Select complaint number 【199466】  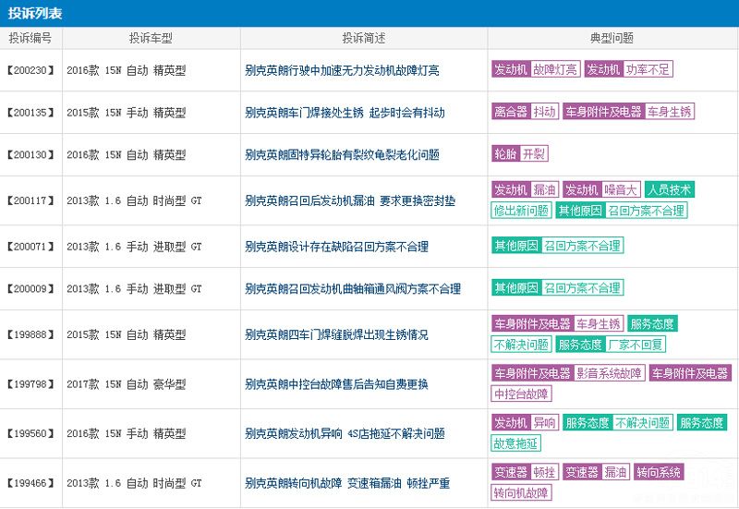click(x=30, y=483)
